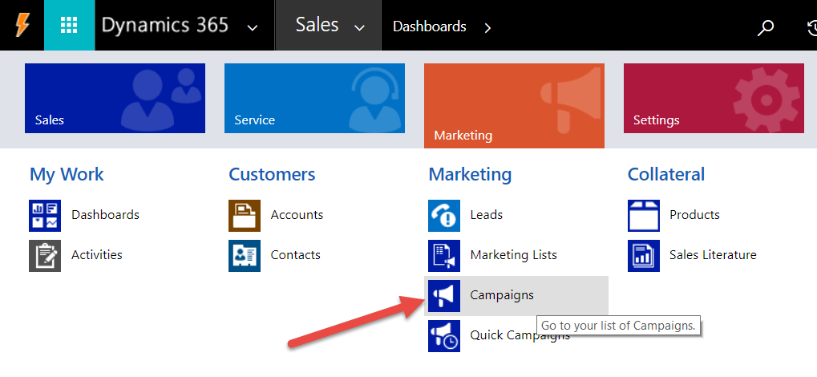Click the Quick Campaigns megaphone icon

click(444, 335)
